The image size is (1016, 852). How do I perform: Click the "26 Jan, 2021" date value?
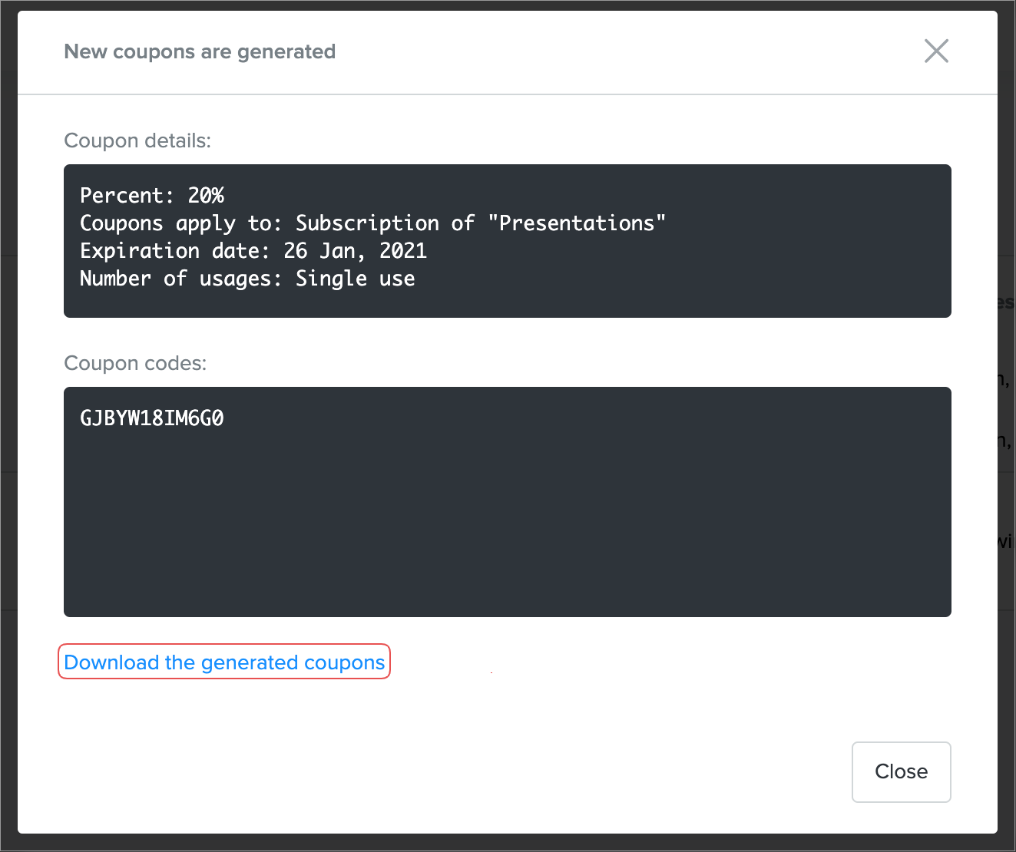(x=355, y=251)
